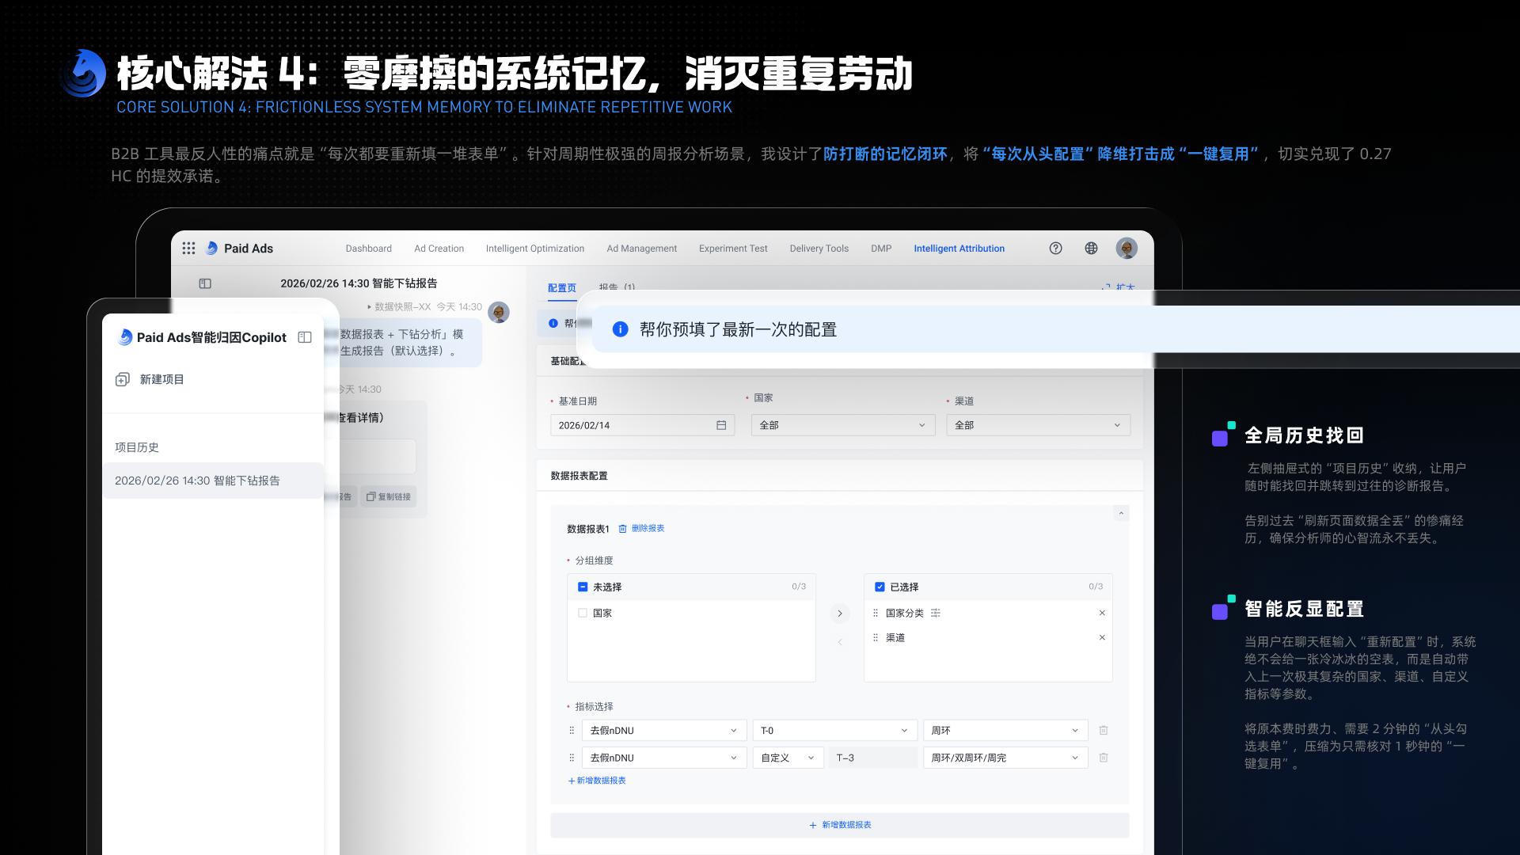Open the apps grid launcher icon
The height and width of the screenshot is (855, 1520).
point(188,249)
